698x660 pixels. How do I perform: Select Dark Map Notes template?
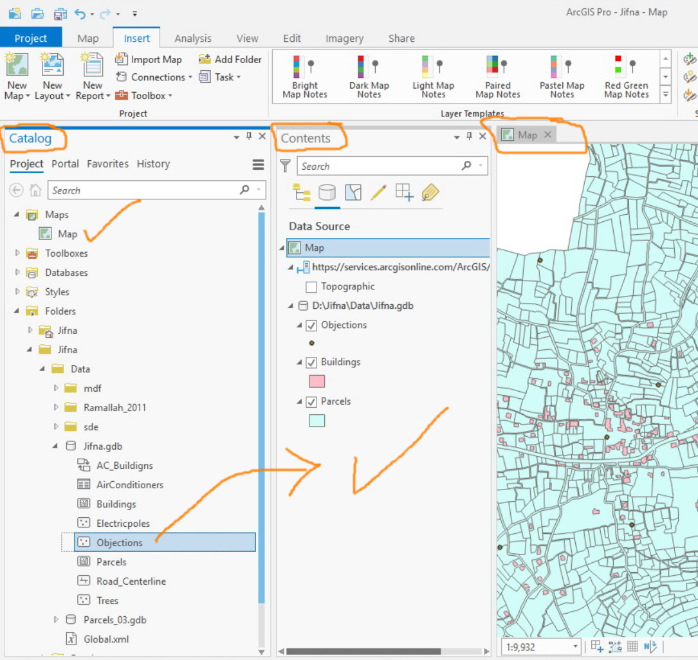coord(369,77)
